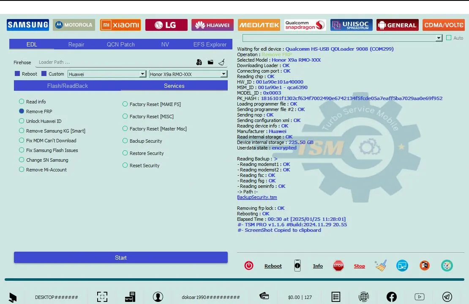The height and width of the screenshot is (304, 469).
Task: Open the Motorola brand module
Action: pyautogui.click(x=74, y=25)
